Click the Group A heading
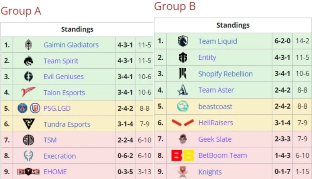 [21, 11]
